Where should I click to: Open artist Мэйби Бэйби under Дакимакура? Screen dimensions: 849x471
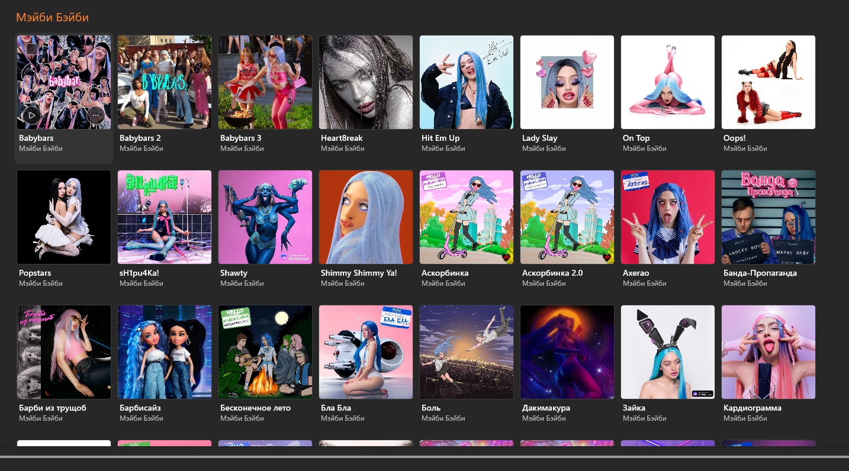pyautogui.click(x=544, y=418)
